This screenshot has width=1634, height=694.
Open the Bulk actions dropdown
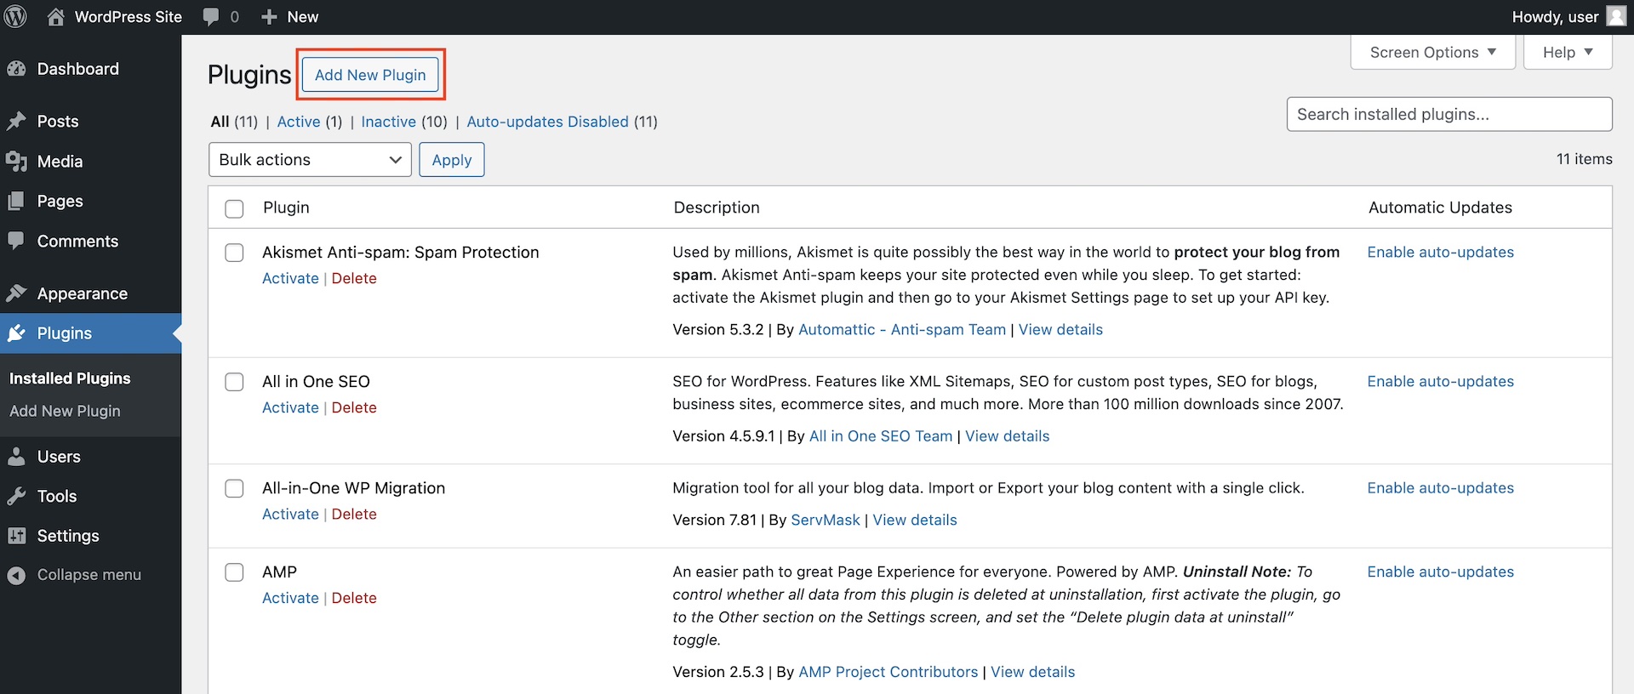click(x=310, y=160)
